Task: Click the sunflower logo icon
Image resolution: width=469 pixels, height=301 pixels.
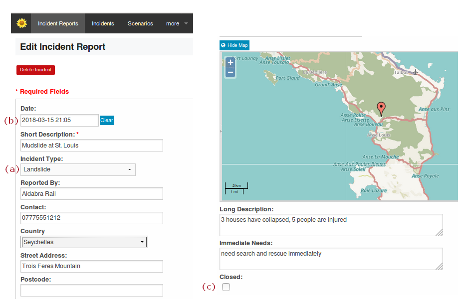Action: (x=21, y=23)
